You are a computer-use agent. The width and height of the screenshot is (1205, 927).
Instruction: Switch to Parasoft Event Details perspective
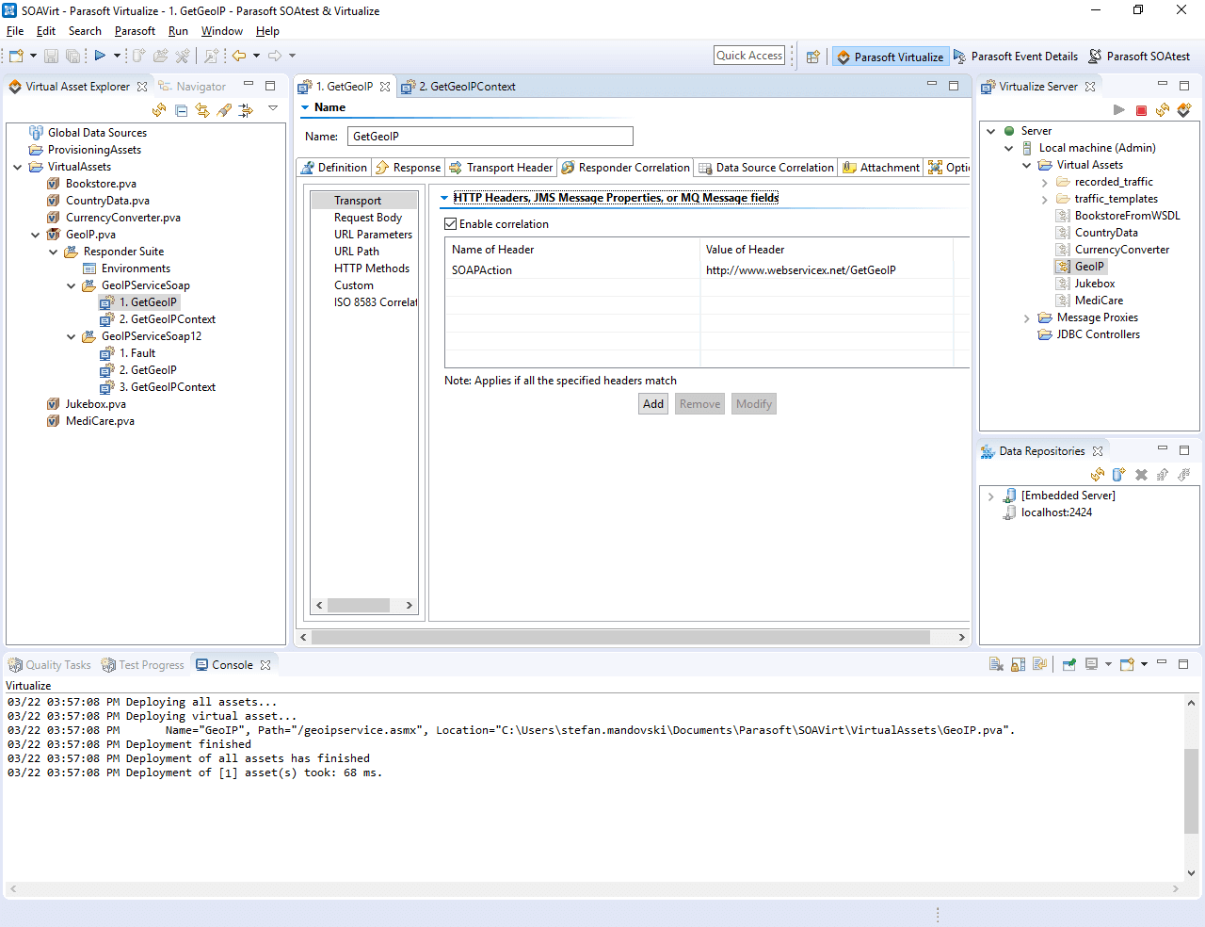pos(1015,57)
